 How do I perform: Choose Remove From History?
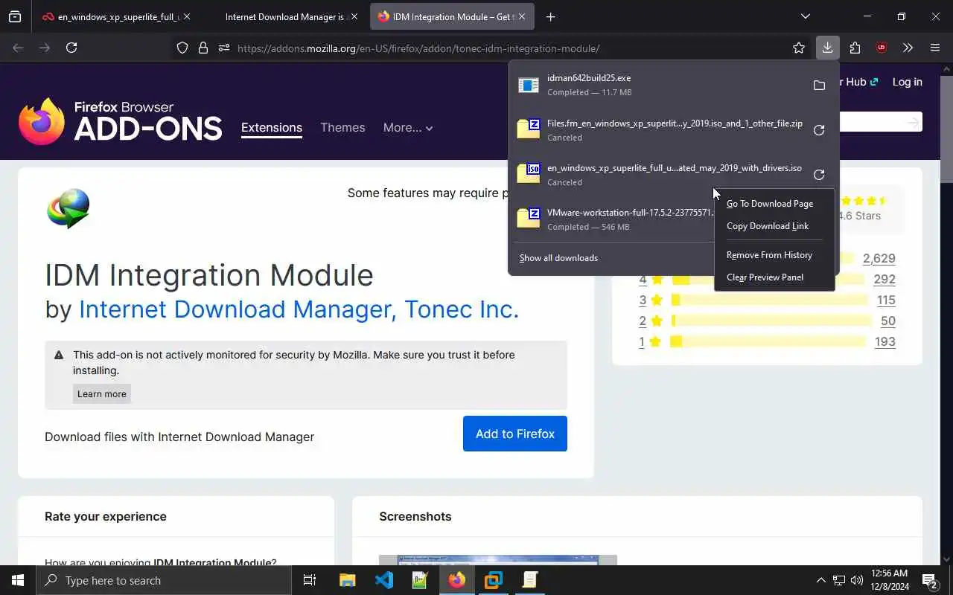769,255
